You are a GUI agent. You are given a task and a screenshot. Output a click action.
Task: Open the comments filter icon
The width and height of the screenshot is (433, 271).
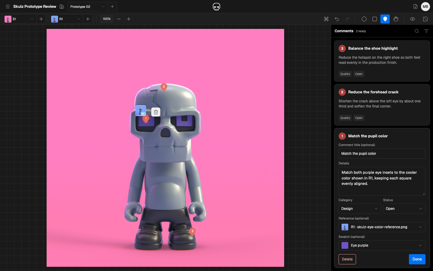coord(426,31)
